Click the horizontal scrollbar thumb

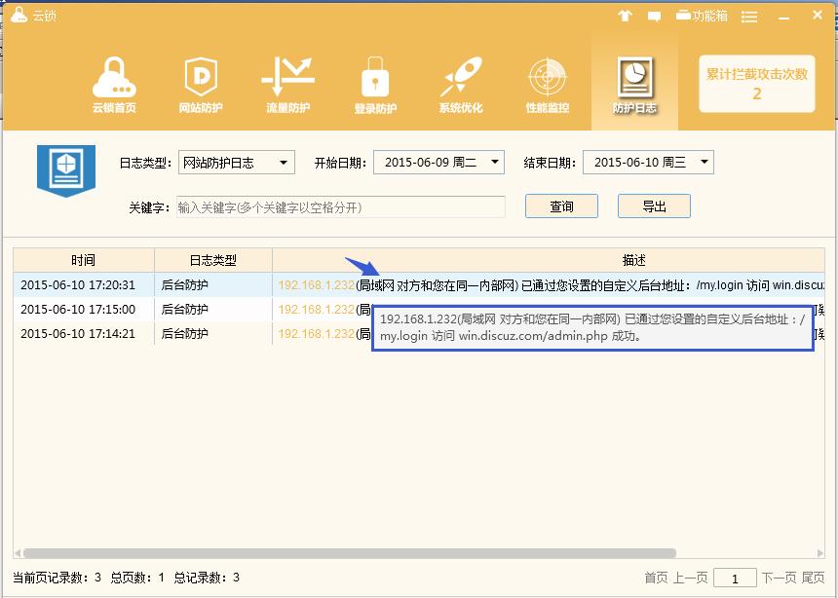coord(350,553)
